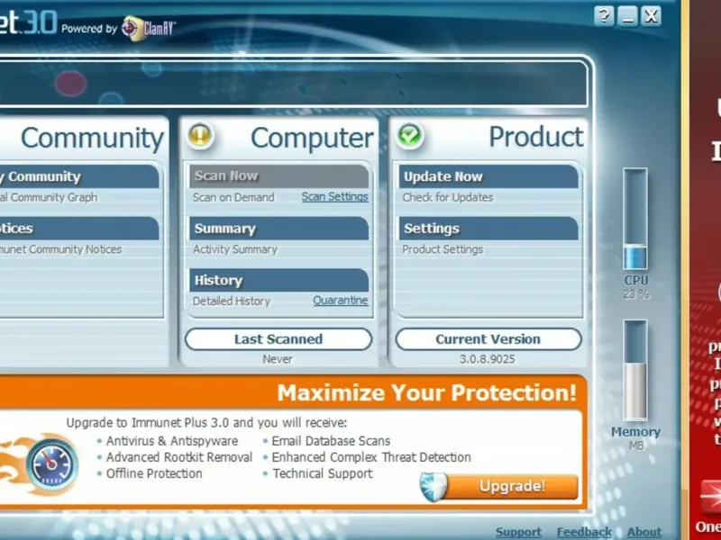Click 'Email Database Scans' bullet text
721x540 pixels.
click(331, 441)
